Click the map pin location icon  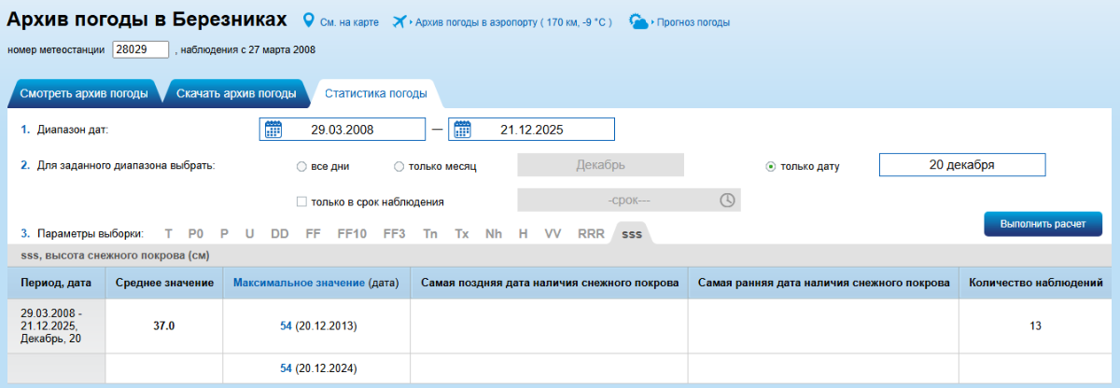click(309, 21)
